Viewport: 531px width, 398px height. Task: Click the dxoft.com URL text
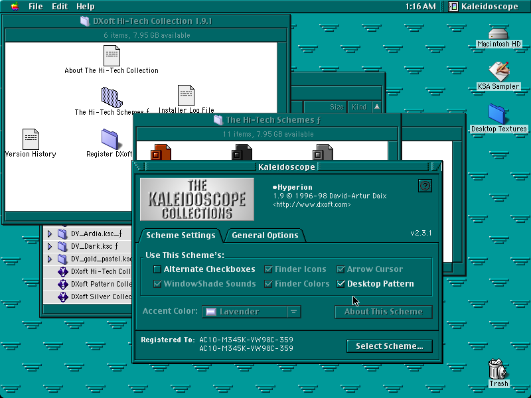tap(312, 205)
